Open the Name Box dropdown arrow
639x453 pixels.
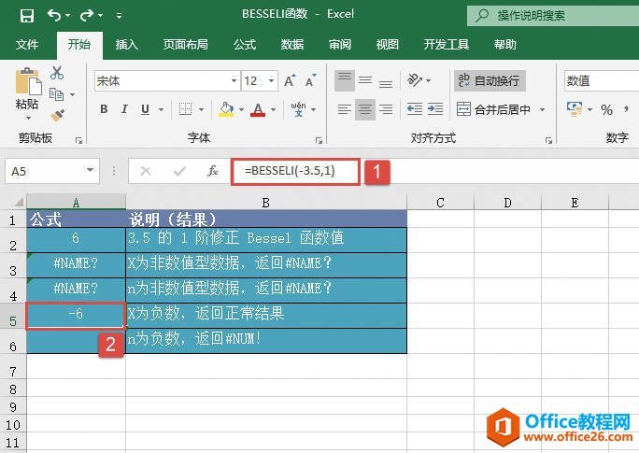point(90,170)
